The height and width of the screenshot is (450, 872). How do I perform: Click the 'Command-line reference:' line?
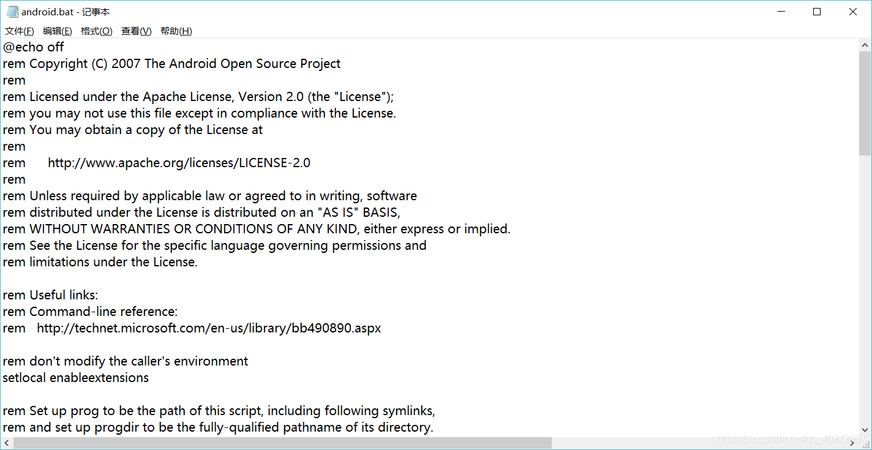[90, 312]
